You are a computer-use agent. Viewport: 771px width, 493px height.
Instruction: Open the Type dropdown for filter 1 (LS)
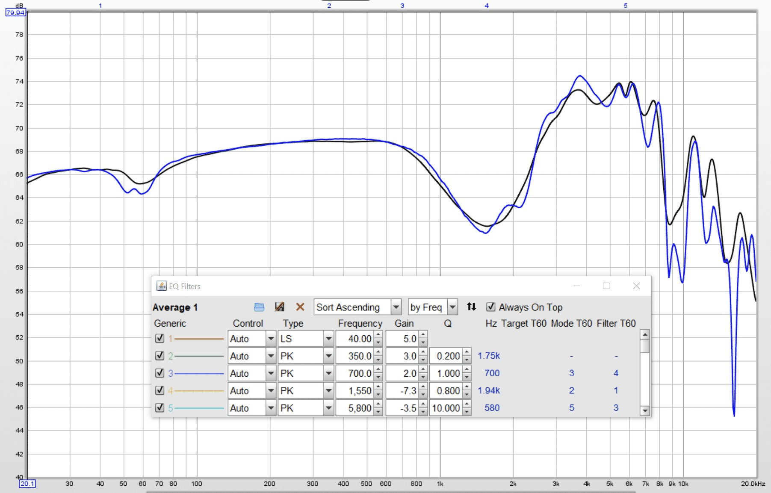pos(328,339)
